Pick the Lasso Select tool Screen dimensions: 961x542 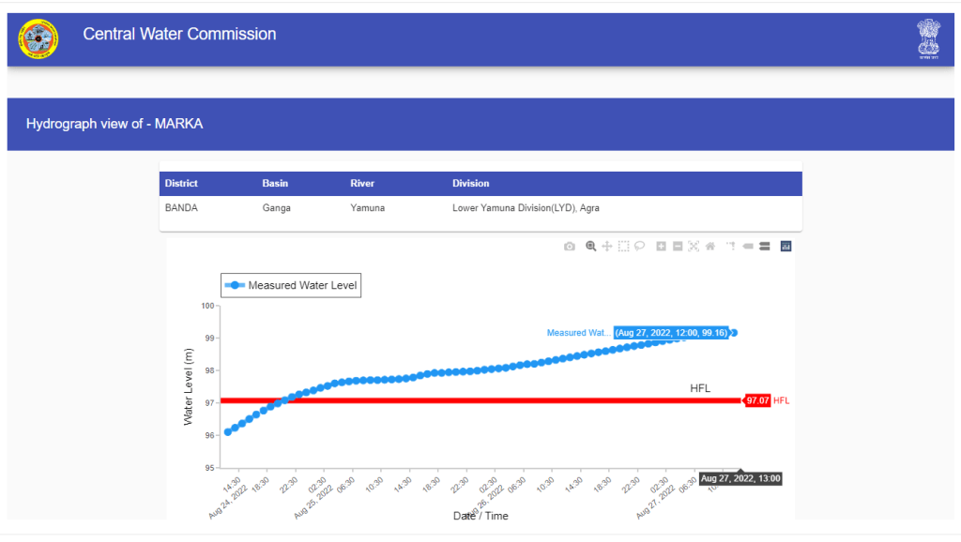(639, 247)
